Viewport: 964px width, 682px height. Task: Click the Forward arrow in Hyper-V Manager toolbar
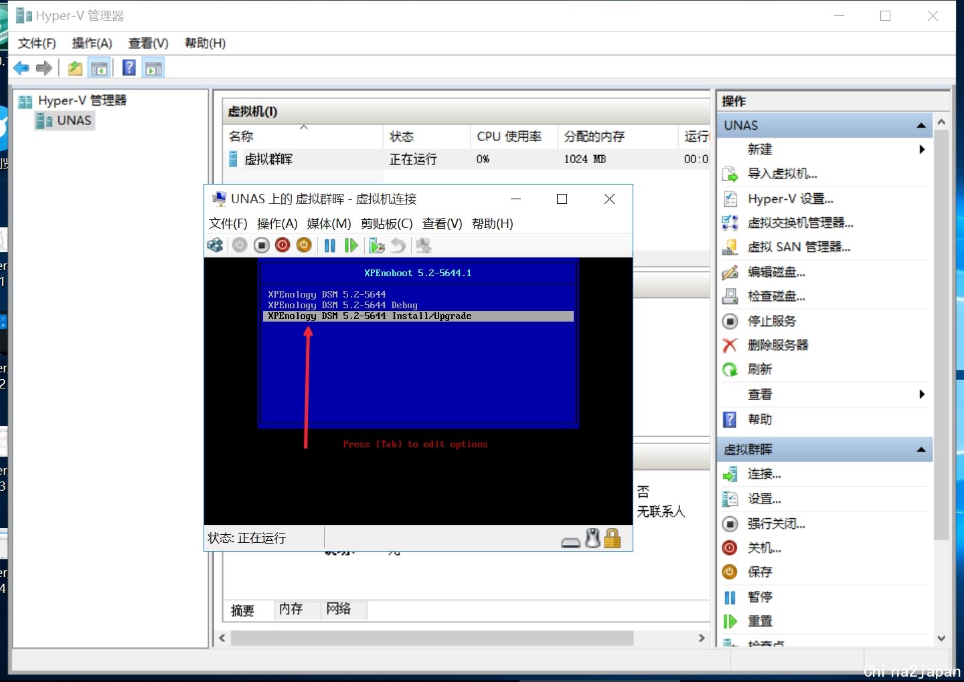[x=44, y=68]
